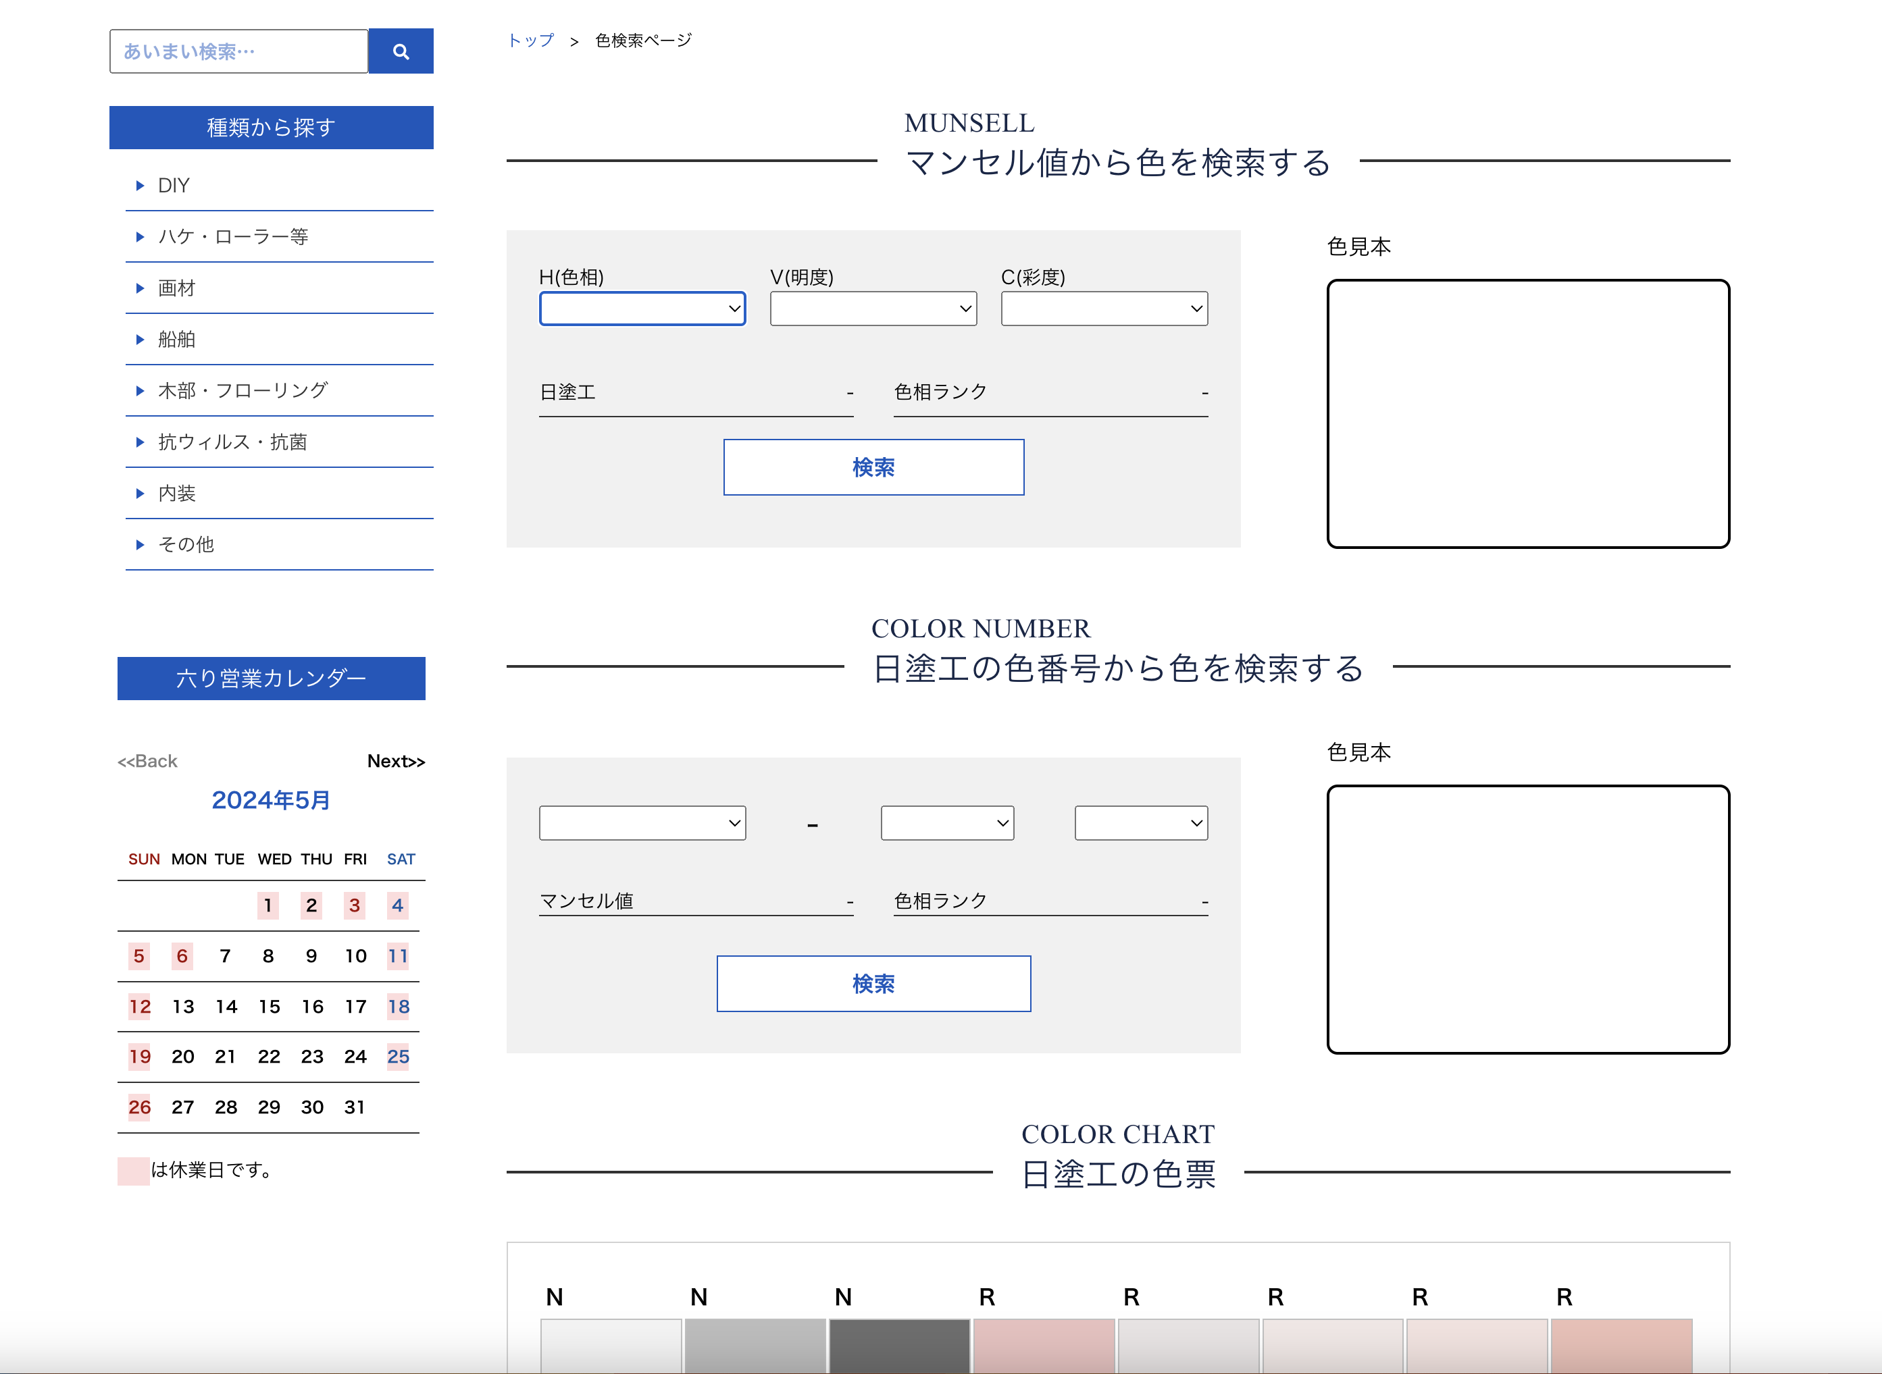Go to next month with Next>>
This screenshot has width=1882, height=1374.
click(x=396, y=762)
